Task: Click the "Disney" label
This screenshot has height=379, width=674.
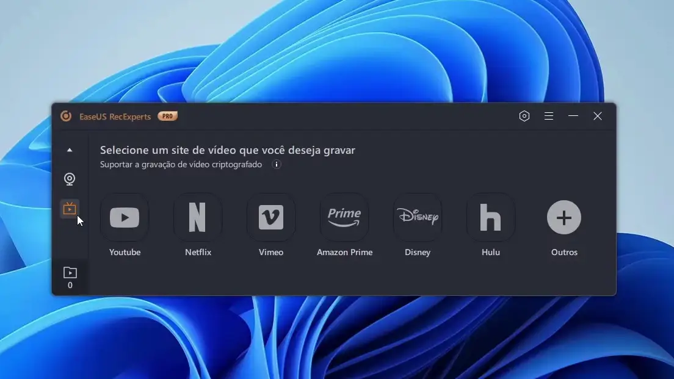Action: pyautogui.click(x=418, y=253)
